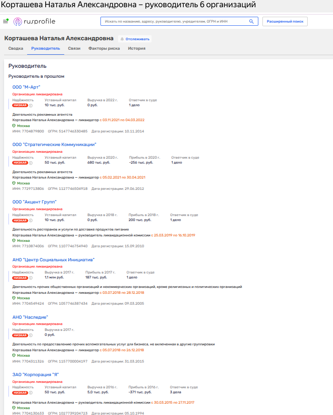Click info icon beside Наследие reliability badge
This screenshot has width=333, height=415.
(x=31, y=335)
